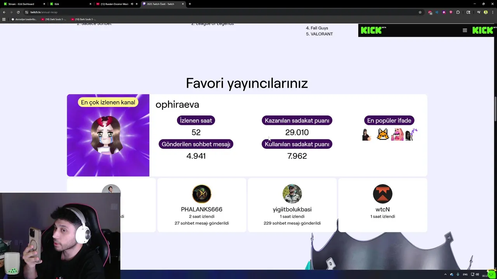Open the purple extension icon in toolbar
This screenshot has width=497, height=279.
444,12
